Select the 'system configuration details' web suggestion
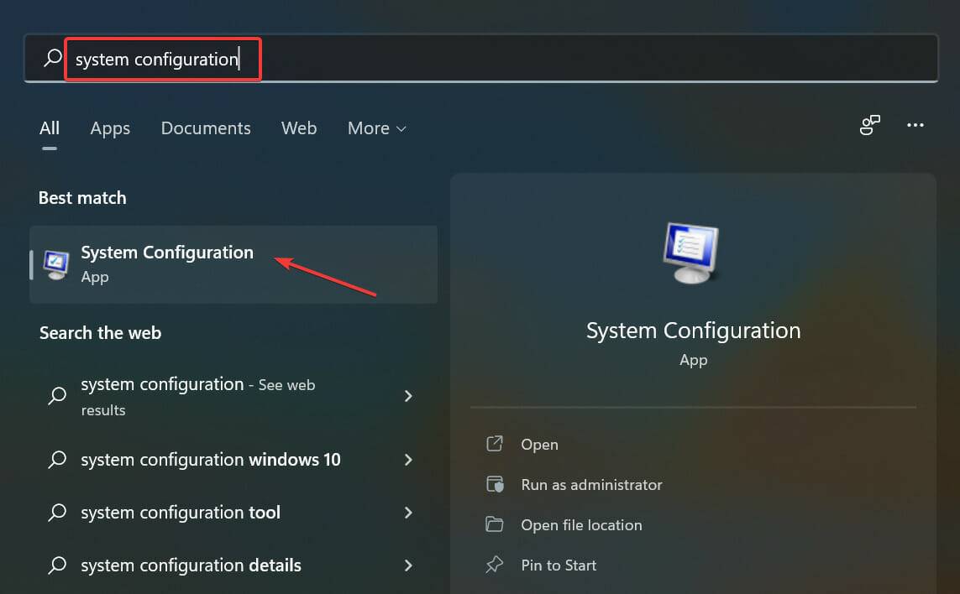 point(191,565)
